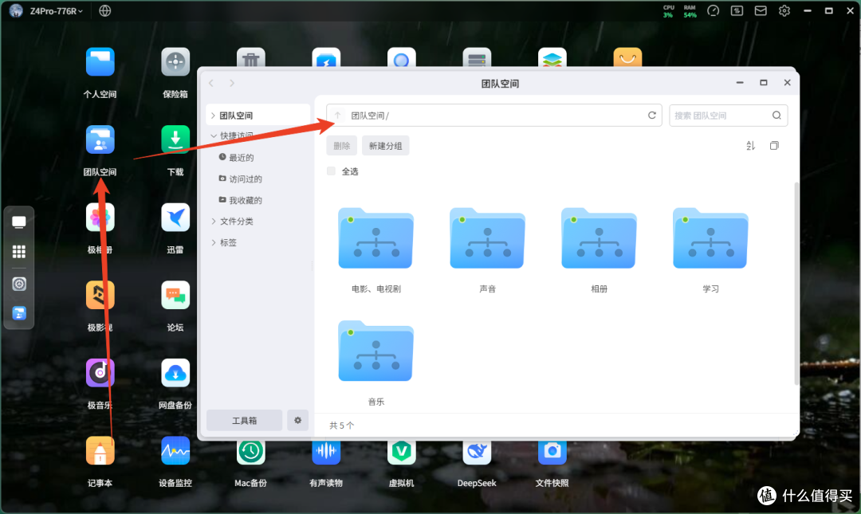Expand the 标签 section
This screenshot has width=861, height=514.
coord(214,242)
